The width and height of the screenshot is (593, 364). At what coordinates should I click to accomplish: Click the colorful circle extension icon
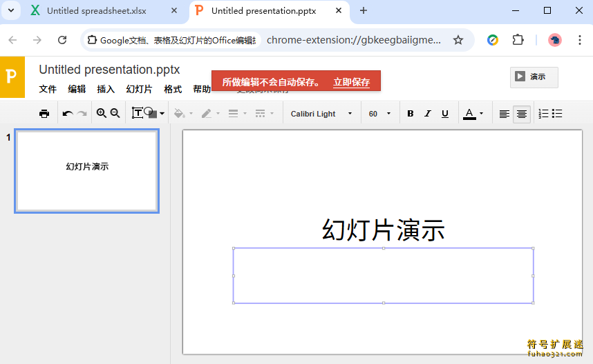492,40
